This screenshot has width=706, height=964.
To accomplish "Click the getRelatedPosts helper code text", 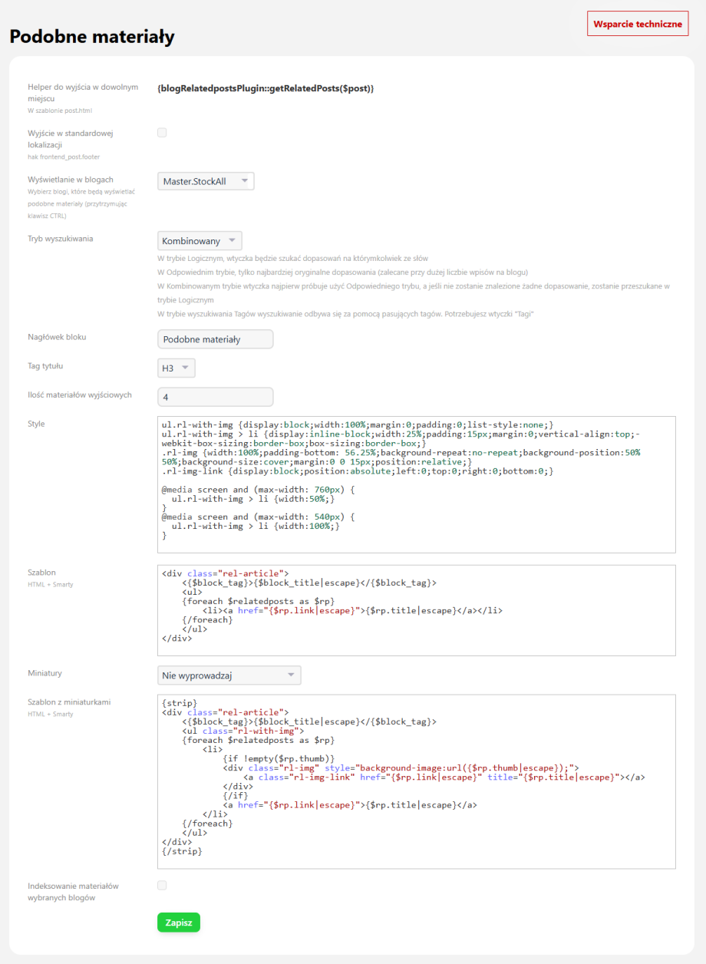I will [266, 88].
